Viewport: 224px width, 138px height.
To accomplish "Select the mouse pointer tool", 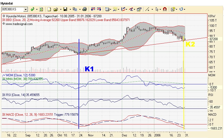I will [x=157, y=9].
